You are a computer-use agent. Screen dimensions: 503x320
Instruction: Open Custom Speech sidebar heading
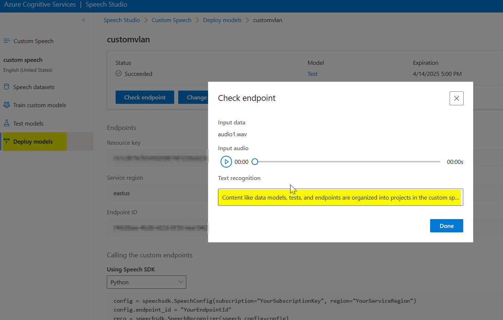(34, 41)
